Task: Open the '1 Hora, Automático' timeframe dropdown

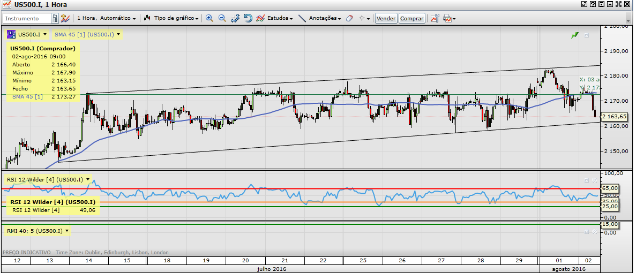Action: 106,18
